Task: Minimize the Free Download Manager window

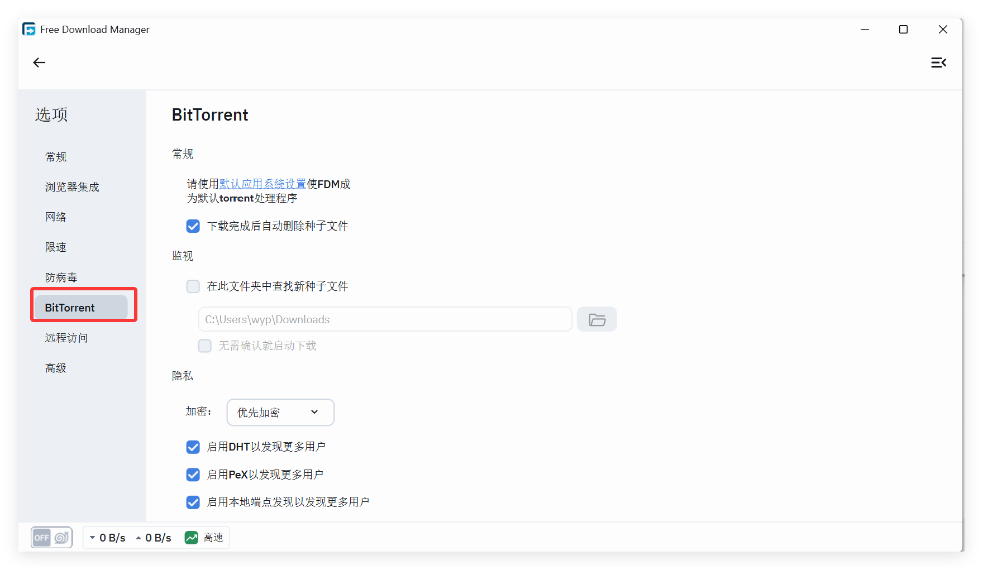Action: click(865, 29)
